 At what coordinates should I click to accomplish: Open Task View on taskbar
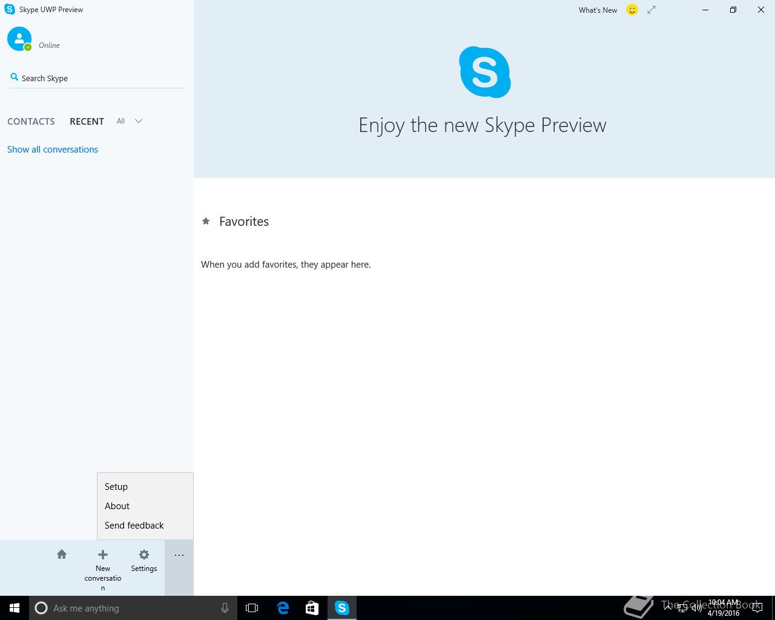[252, 608]
